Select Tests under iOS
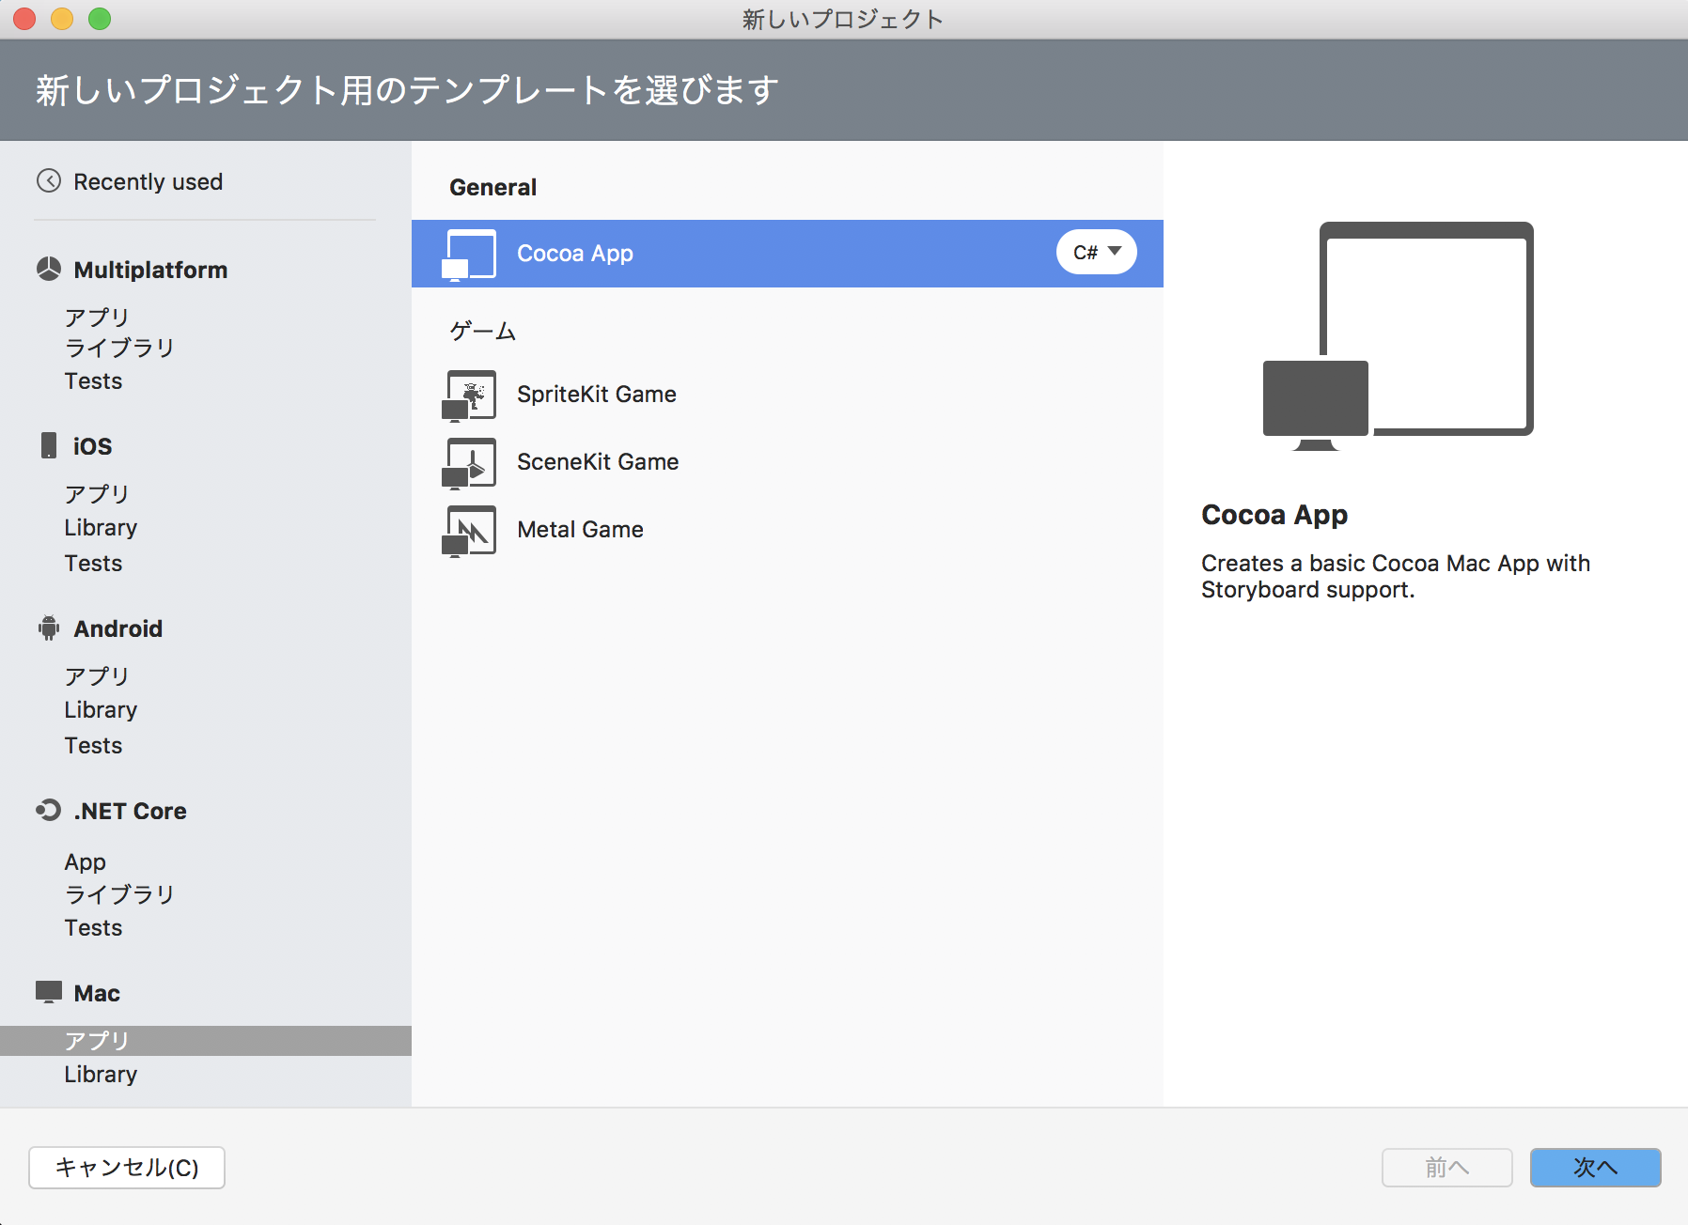 point(93,564)
